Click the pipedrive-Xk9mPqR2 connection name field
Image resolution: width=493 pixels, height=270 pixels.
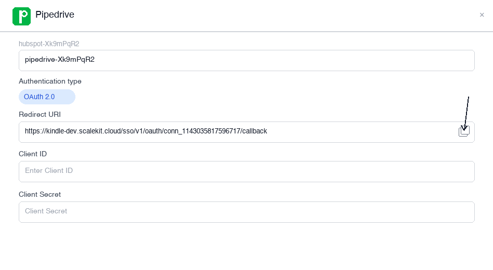[247, 60]
